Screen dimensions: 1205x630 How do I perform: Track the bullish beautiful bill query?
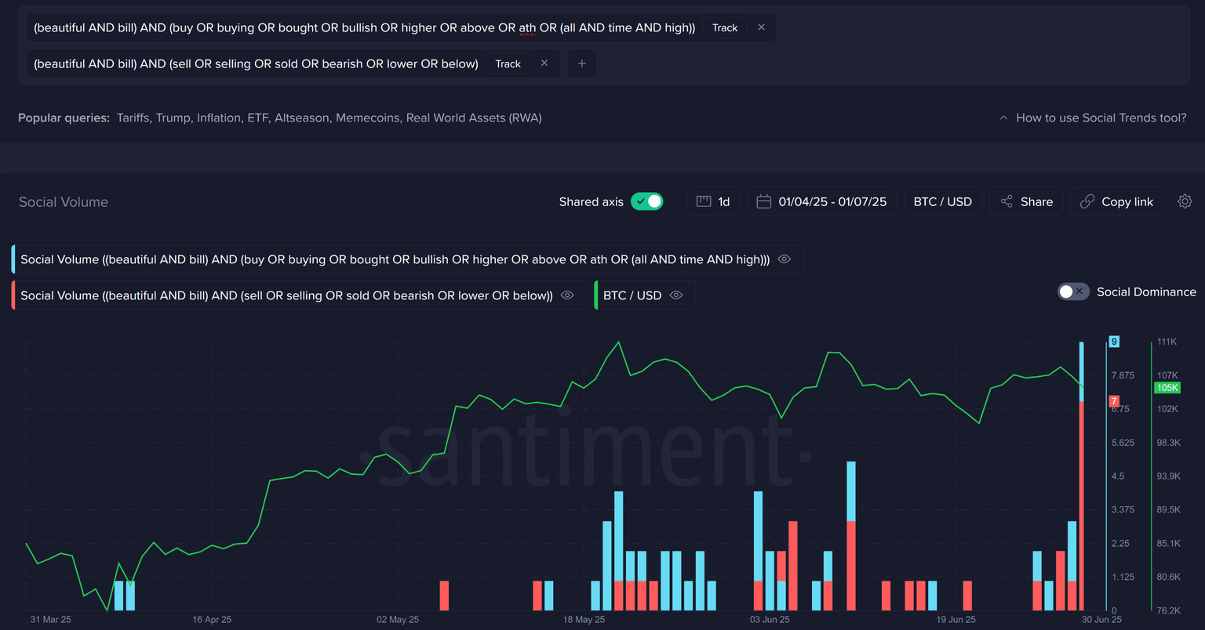pos(724,27)
